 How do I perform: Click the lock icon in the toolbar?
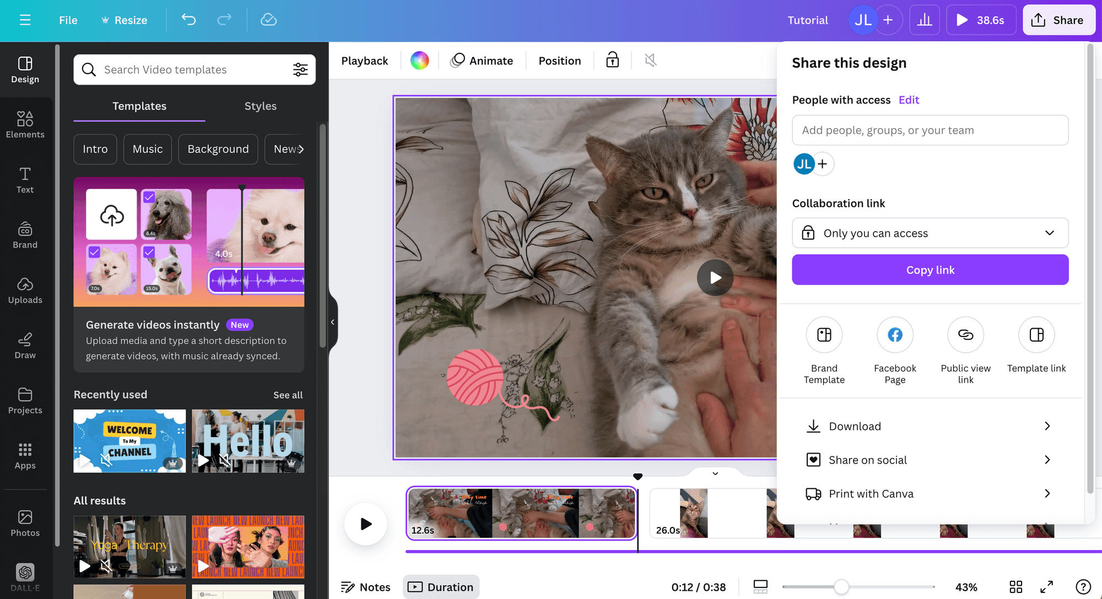click(612, 61)
